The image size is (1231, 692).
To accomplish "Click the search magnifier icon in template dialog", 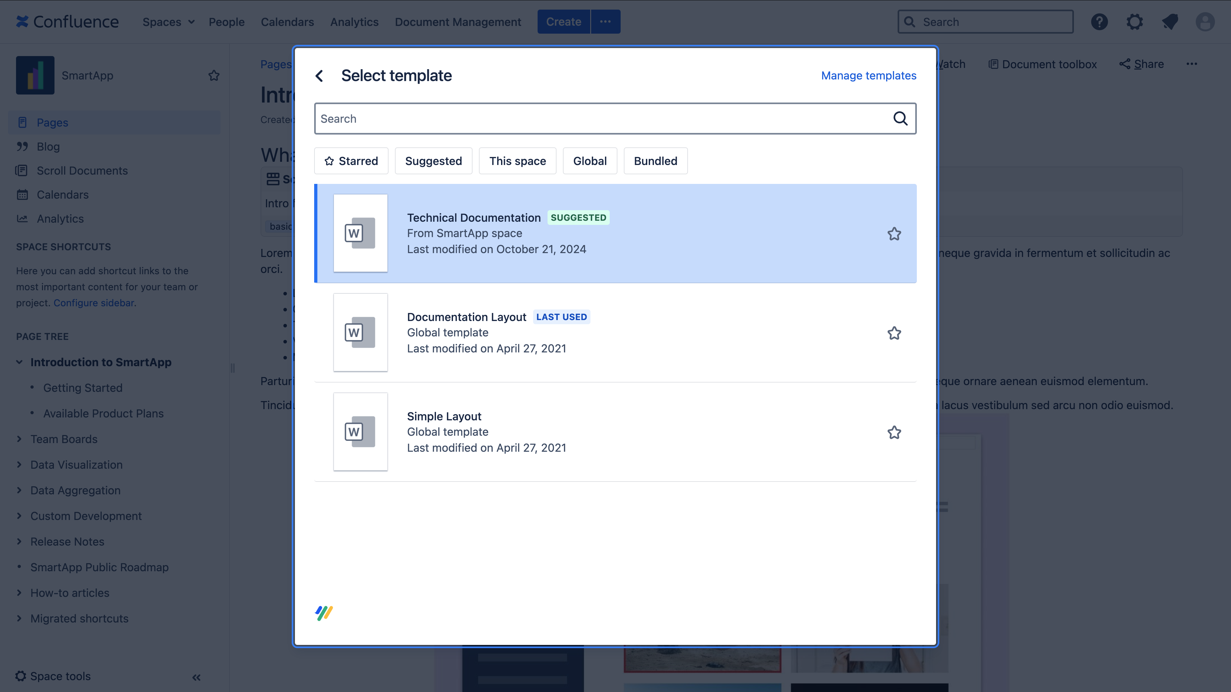I will 900,119.
